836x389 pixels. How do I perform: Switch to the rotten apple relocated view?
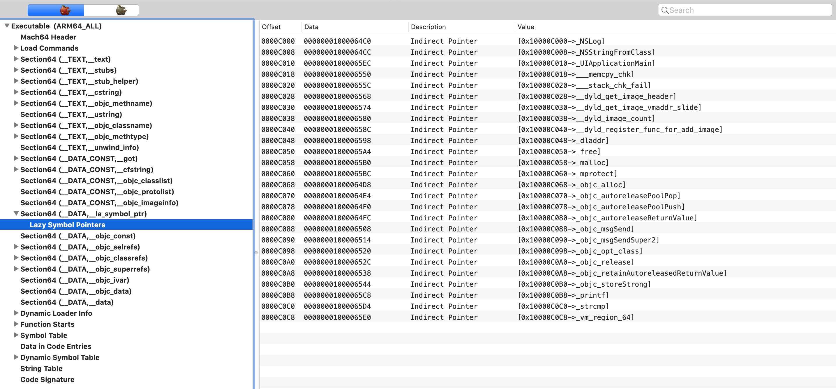(x=111, y=10)
